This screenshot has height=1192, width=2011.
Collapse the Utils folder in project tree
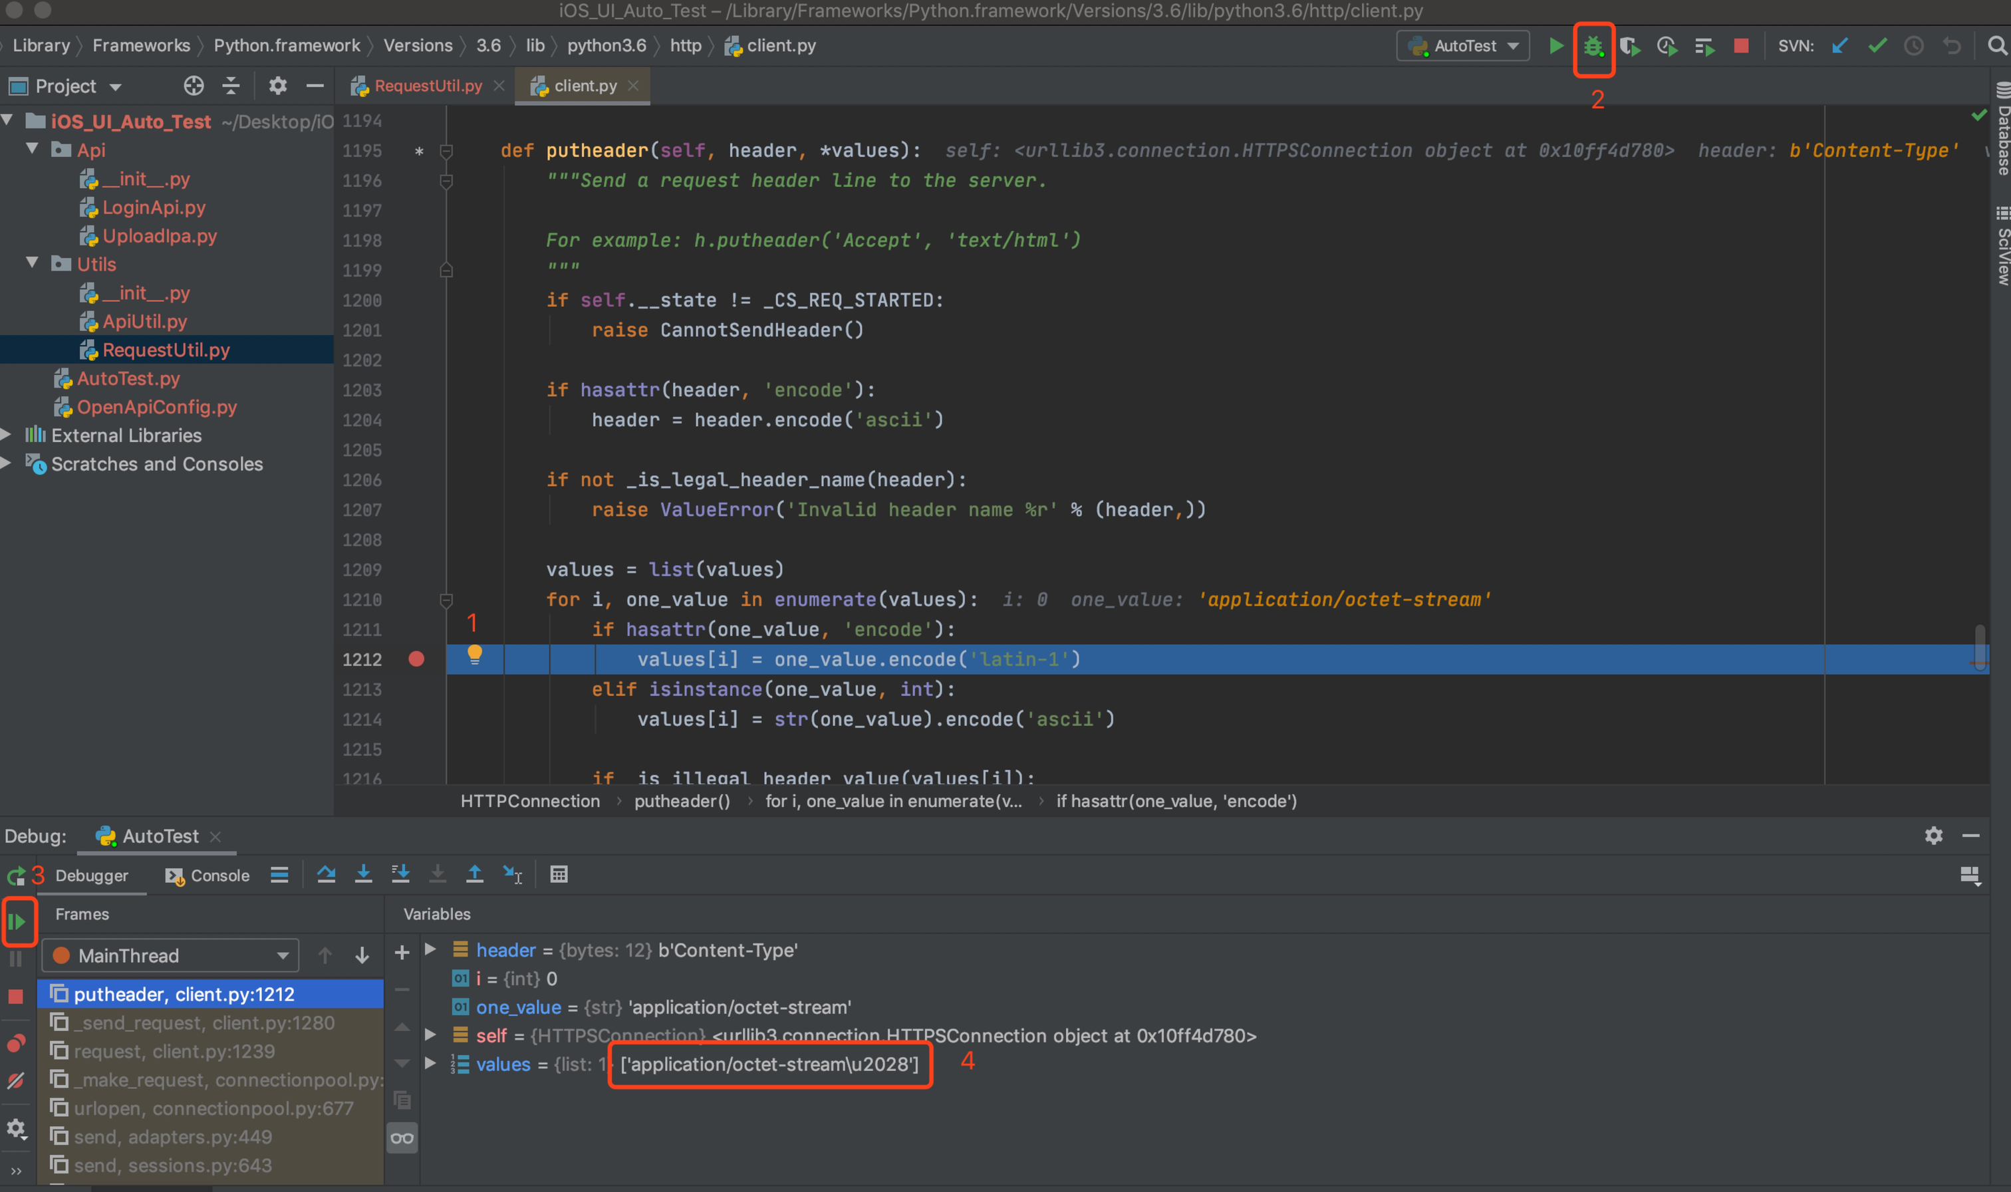point(32,263)
